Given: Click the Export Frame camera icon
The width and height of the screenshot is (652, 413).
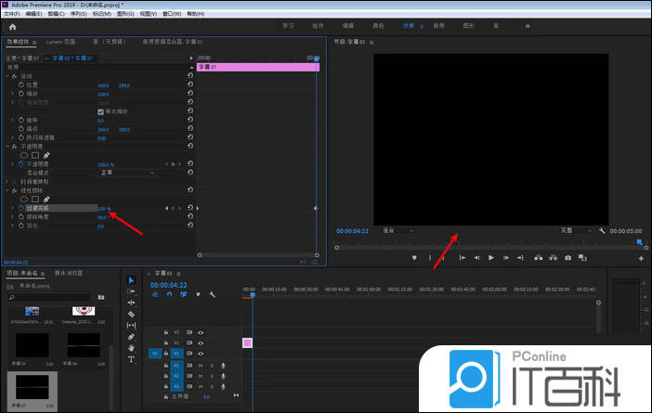Looking at the screenshot, I should click(x=567, y=258).
